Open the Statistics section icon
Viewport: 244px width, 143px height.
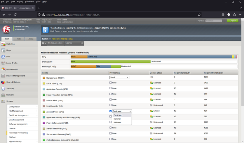[x=3, y=44]
